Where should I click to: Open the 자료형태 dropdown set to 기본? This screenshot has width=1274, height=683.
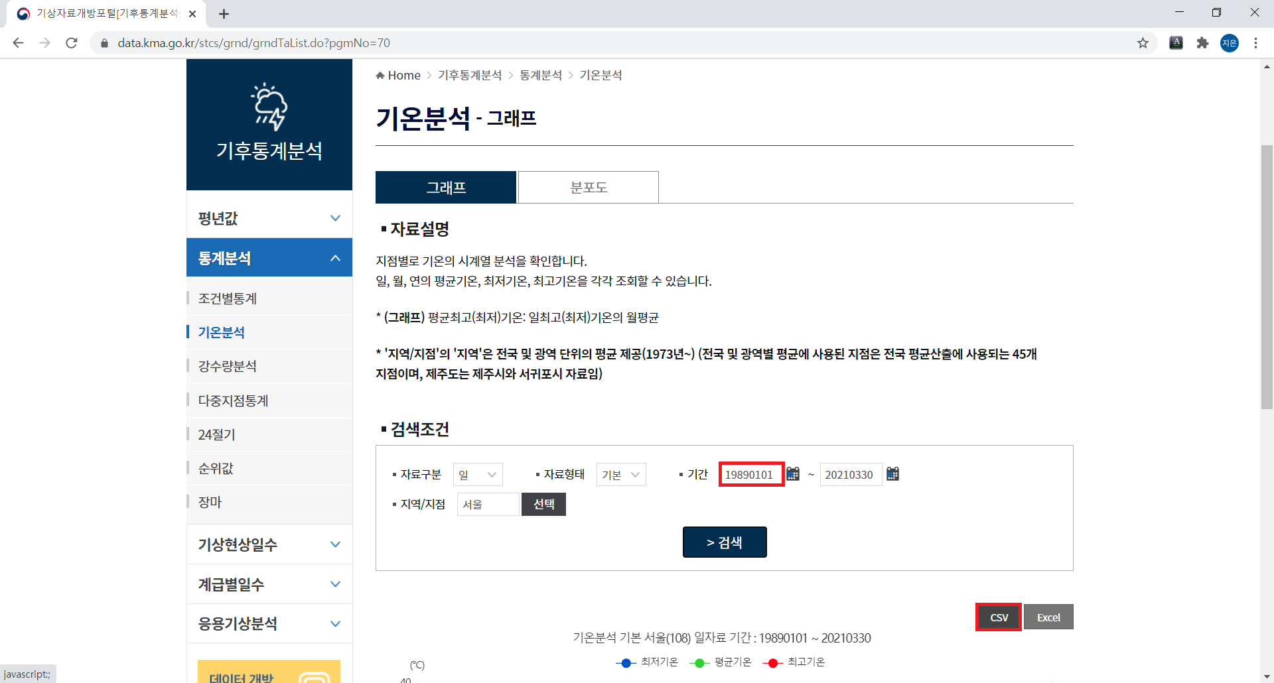point(621,475)
